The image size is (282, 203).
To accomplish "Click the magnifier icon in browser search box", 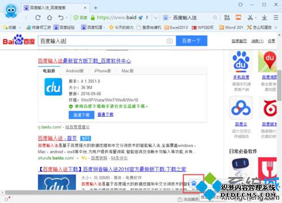I will coord(215,17).
